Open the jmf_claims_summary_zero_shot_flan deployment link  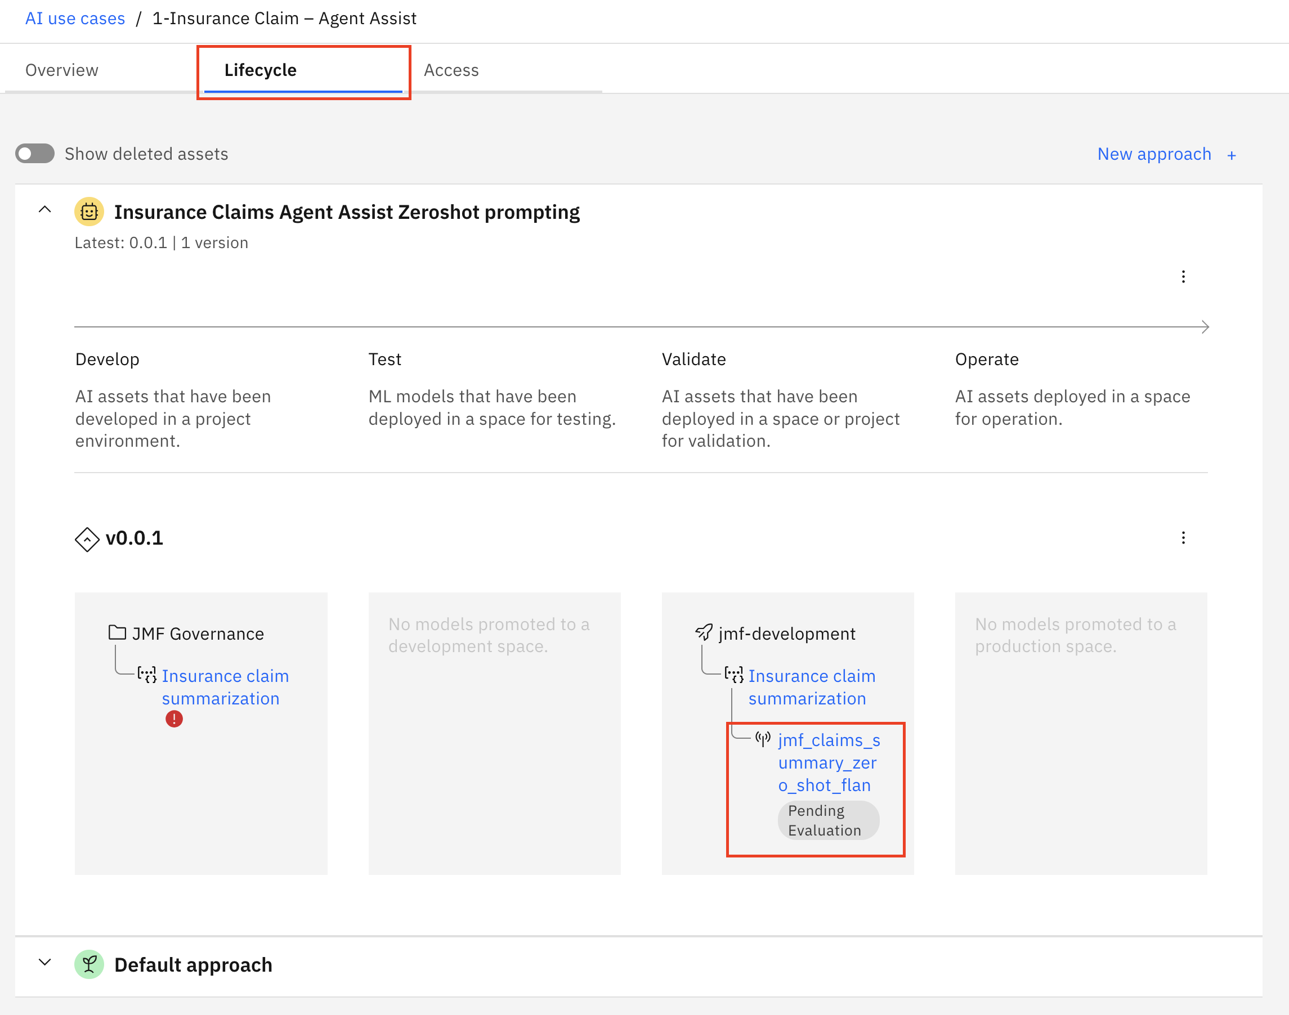(830, 763)
